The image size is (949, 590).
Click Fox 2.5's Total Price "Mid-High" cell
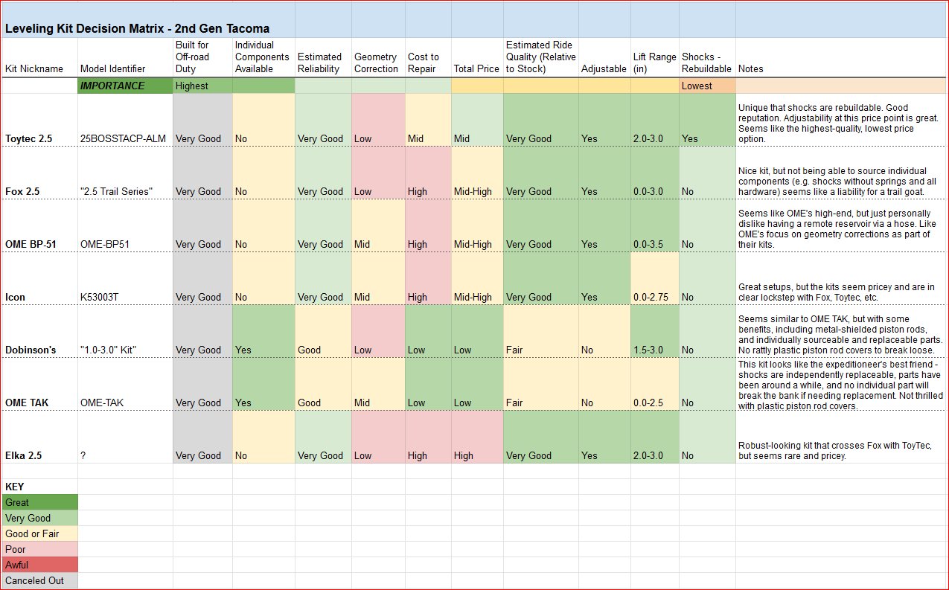[477, 173]
